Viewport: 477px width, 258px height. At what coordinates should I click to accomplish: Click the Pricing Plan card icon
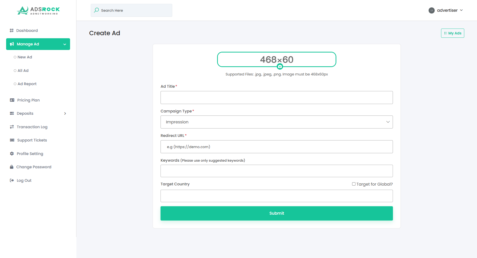[x=12, y=100]
